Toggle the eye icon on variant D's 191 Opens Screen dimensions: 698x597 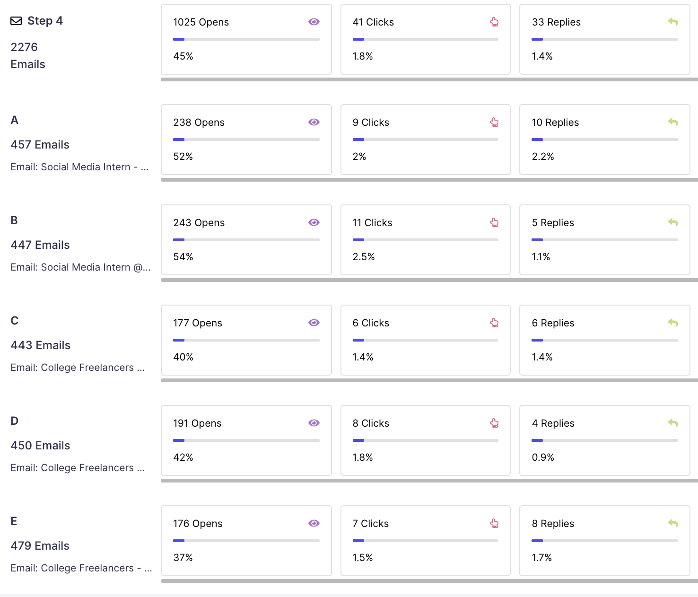314,423
